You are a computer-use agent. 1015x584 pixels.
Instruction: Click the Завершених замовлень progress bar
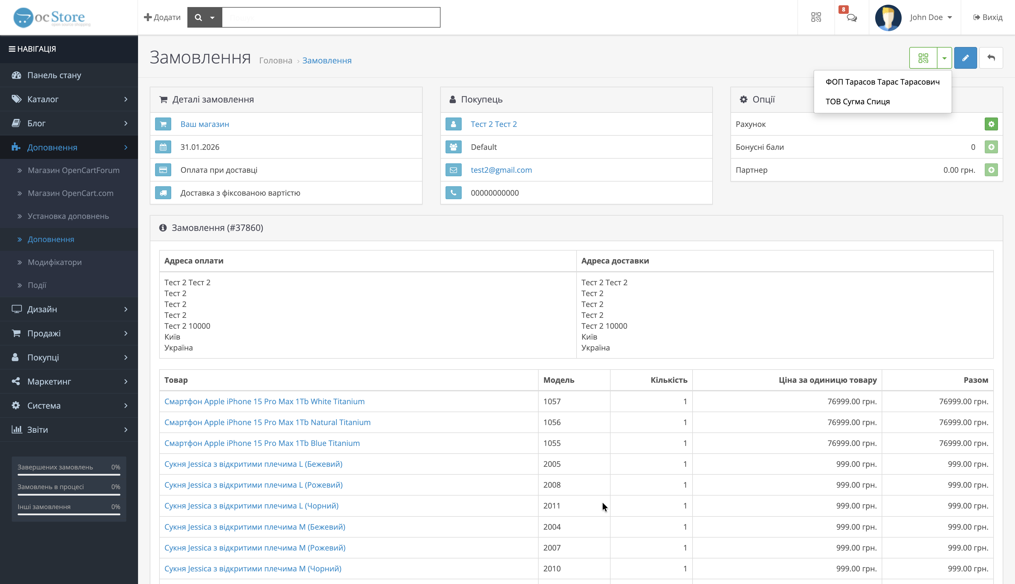(x=69, y=474)
